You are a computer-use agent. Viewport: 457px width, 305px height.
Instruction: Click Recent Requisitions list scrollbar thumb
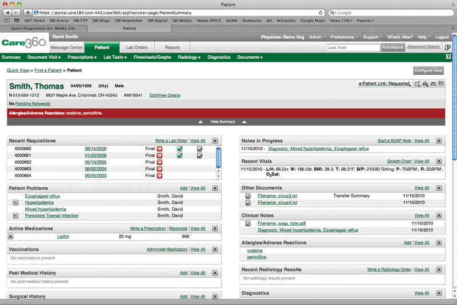point(218,158)
